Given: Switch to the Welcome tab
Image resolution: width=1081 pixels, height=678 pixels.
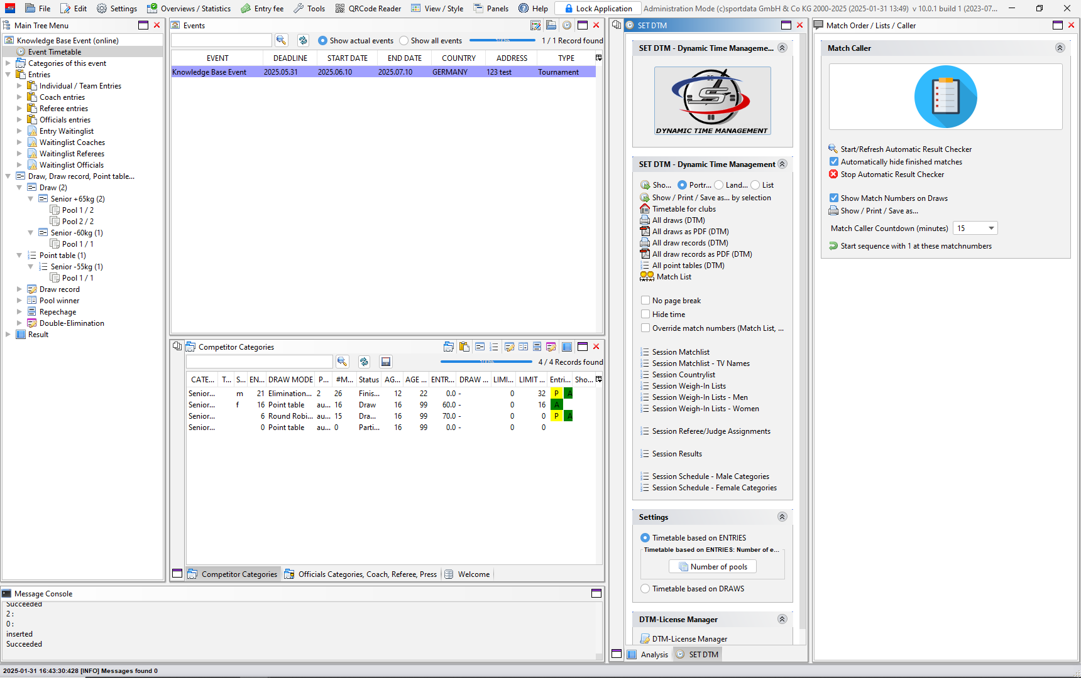Looking at the screenshot, I should point(467,574).
